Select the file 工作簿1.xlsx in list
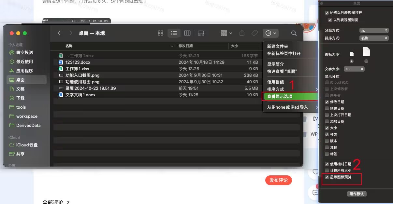Screen dimensions: 393x204 coord(77,69)
